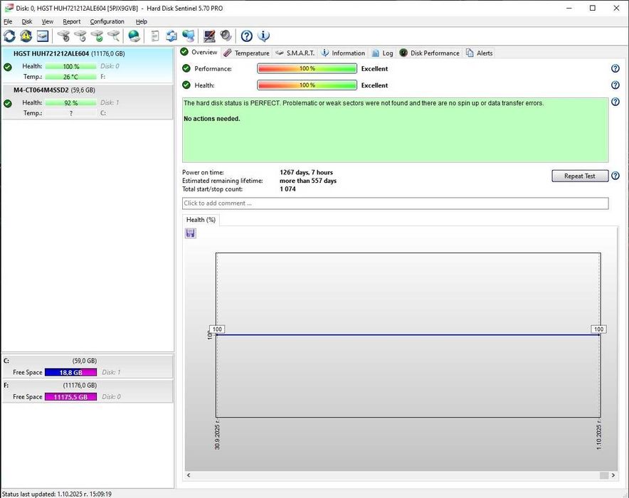Click the disk icon with magnifying glass
Viewport: 629px width, 498px height.
(x=114, y=36)
